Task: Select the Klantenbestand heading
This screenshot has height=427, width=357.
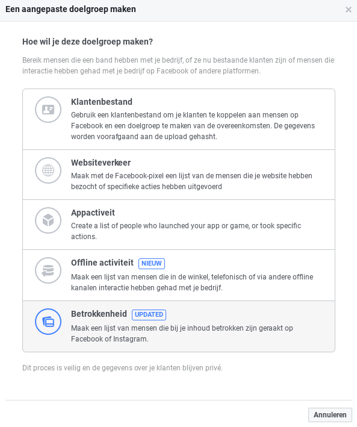Action: [102, 102]
